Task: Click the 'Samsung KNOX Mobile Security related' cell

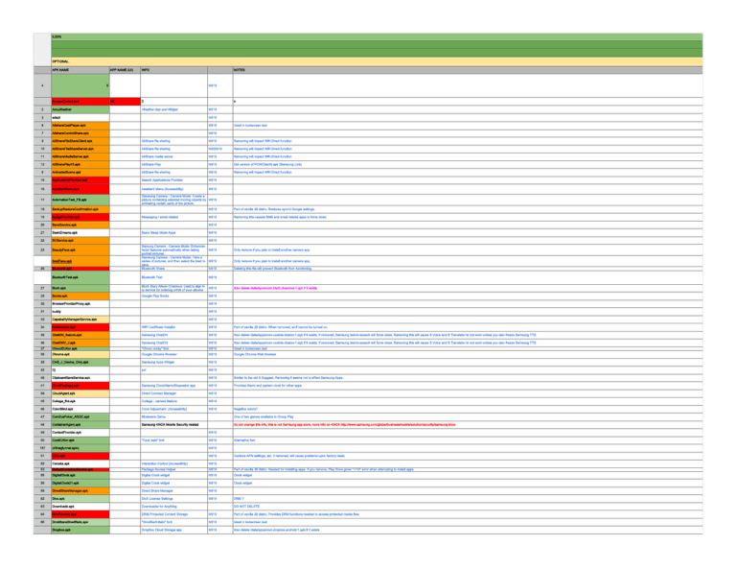Action: pos(173,424)
